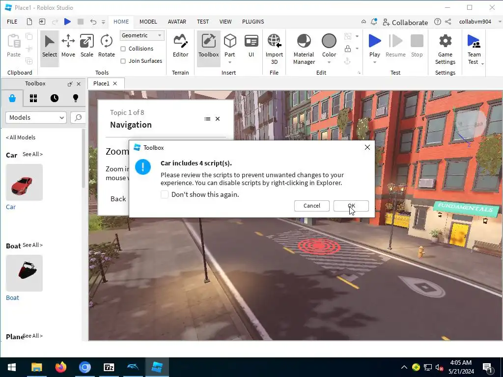503x377 pixels.
Task: Open the Geometric mode dropdown
Action: click(142, 35)
